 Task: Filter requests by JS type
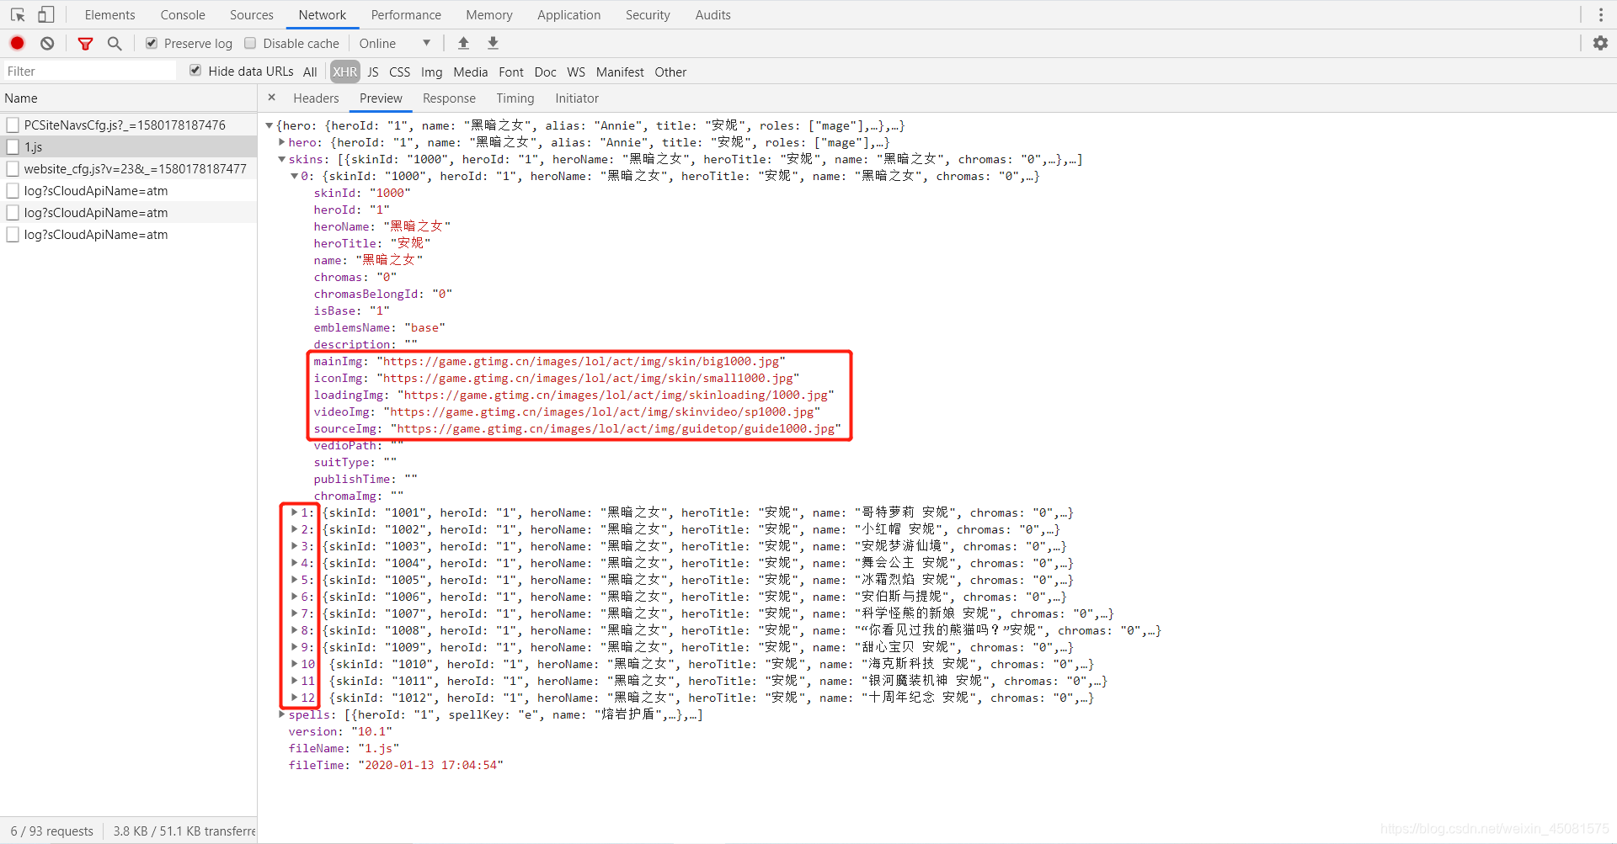click(373, 72)
